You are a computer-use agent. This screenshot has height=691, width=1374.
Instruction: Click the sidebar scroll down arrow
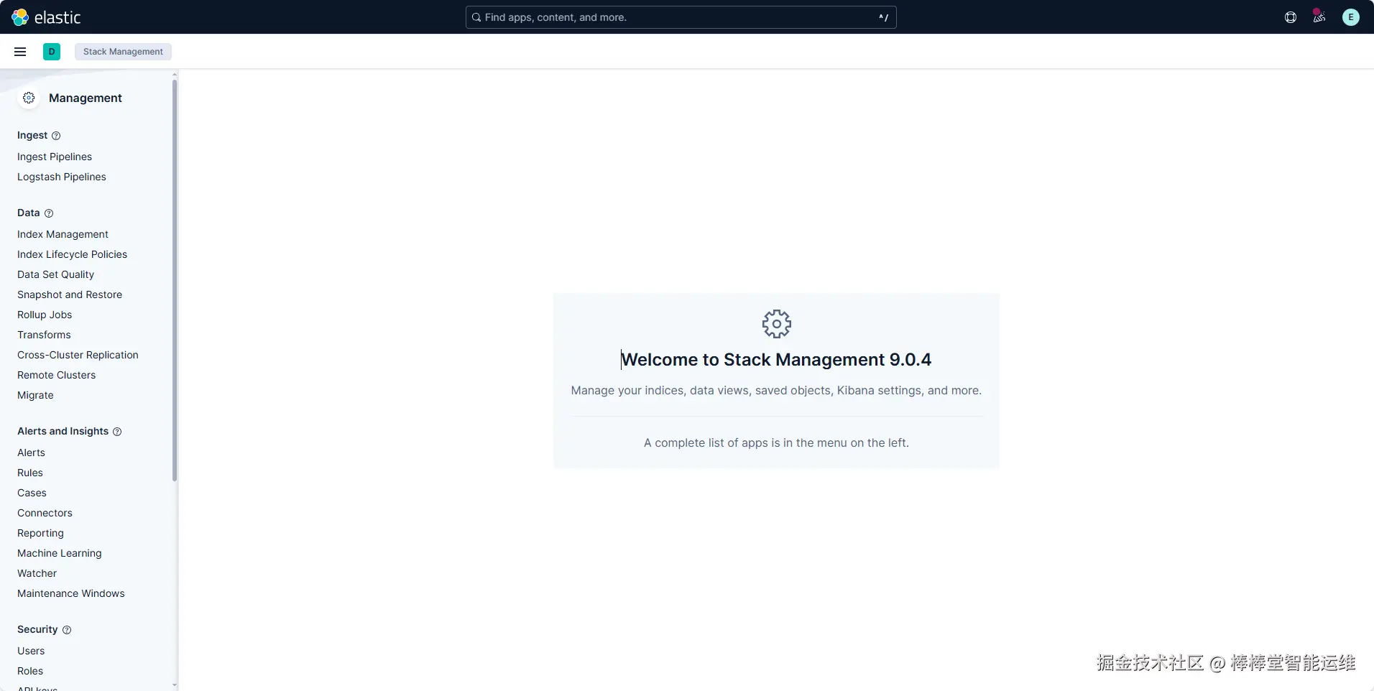[175, 686]
